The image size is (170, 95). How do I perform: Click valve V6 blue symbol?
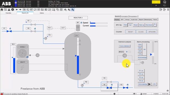(x=109, y=88)
